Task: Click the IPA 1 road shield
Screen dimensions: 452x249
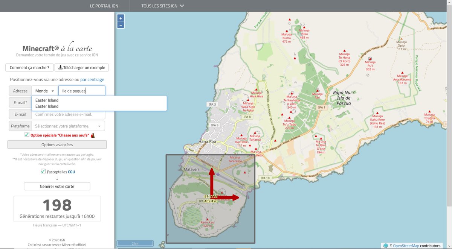Action: 321,107
